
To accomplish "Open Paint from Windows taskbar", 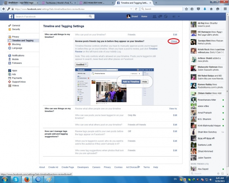I will pyautogui.click(x=49, y=179).
